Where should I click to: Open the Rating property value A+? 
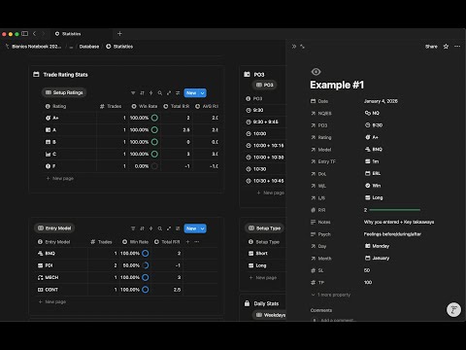[x=372, y=137]
